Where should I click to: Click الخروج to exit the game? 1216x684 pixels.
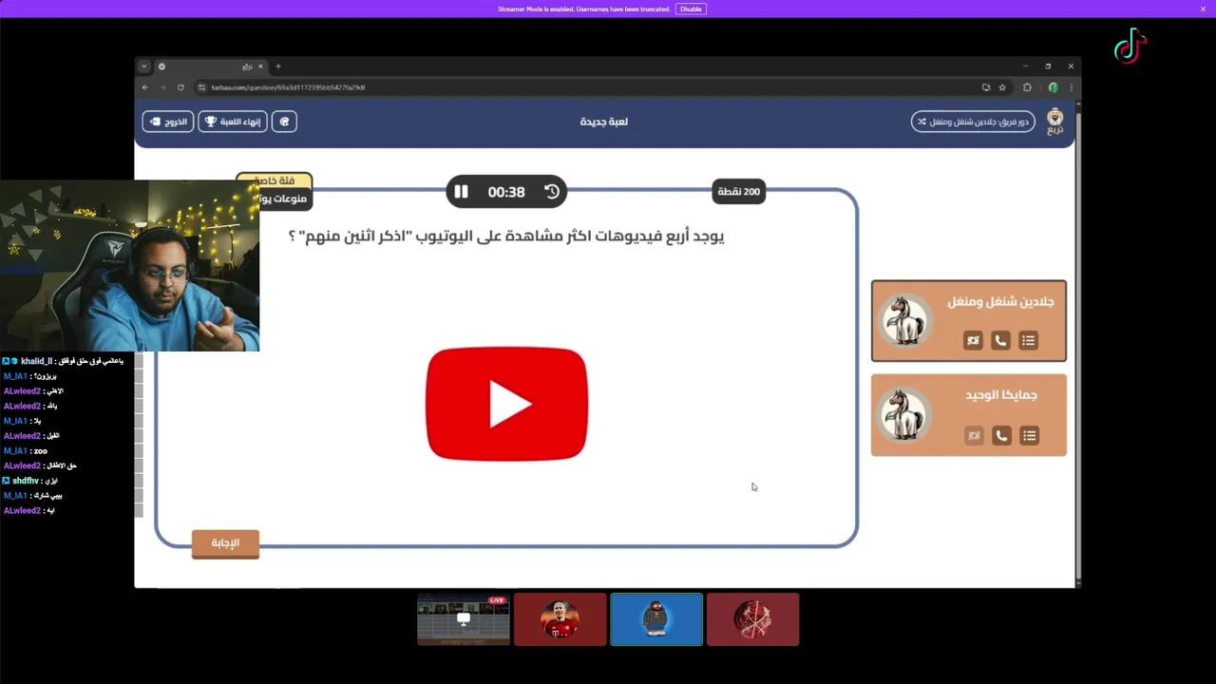[168, 122]
